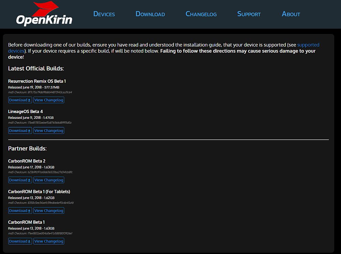View changelog for the June 13 CarbonROM Beta 1 1.63GB build
Image resolution: width=341 pixels, height=254 pixels.
(49, 241)
